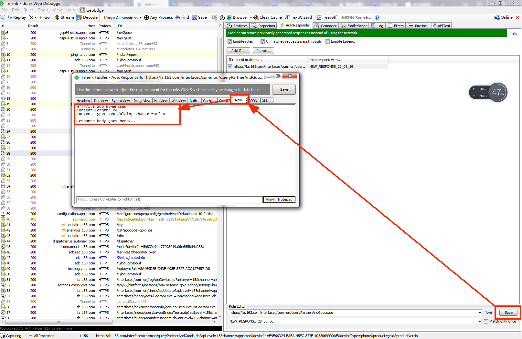522x339 pixels.
Task: Click the camera screenshot toolbar icon
Action: pos(214,17)
